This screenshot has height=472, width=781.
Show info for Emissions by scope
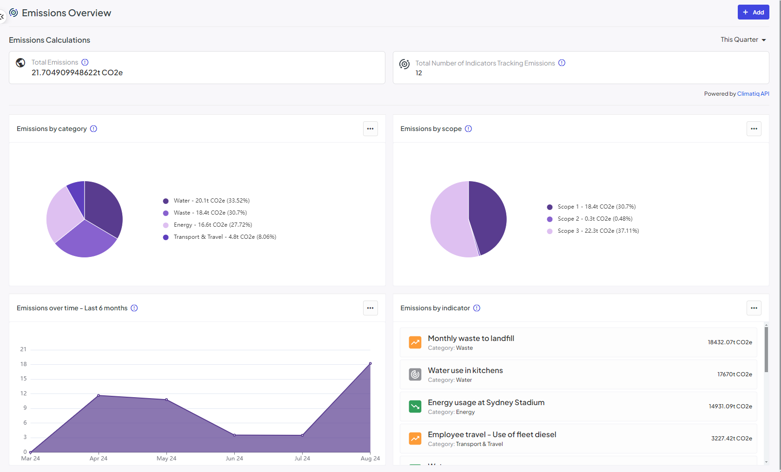[468, 129]
